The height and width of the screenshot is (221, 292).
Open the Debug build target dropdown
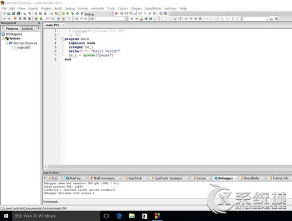(110, 14)
